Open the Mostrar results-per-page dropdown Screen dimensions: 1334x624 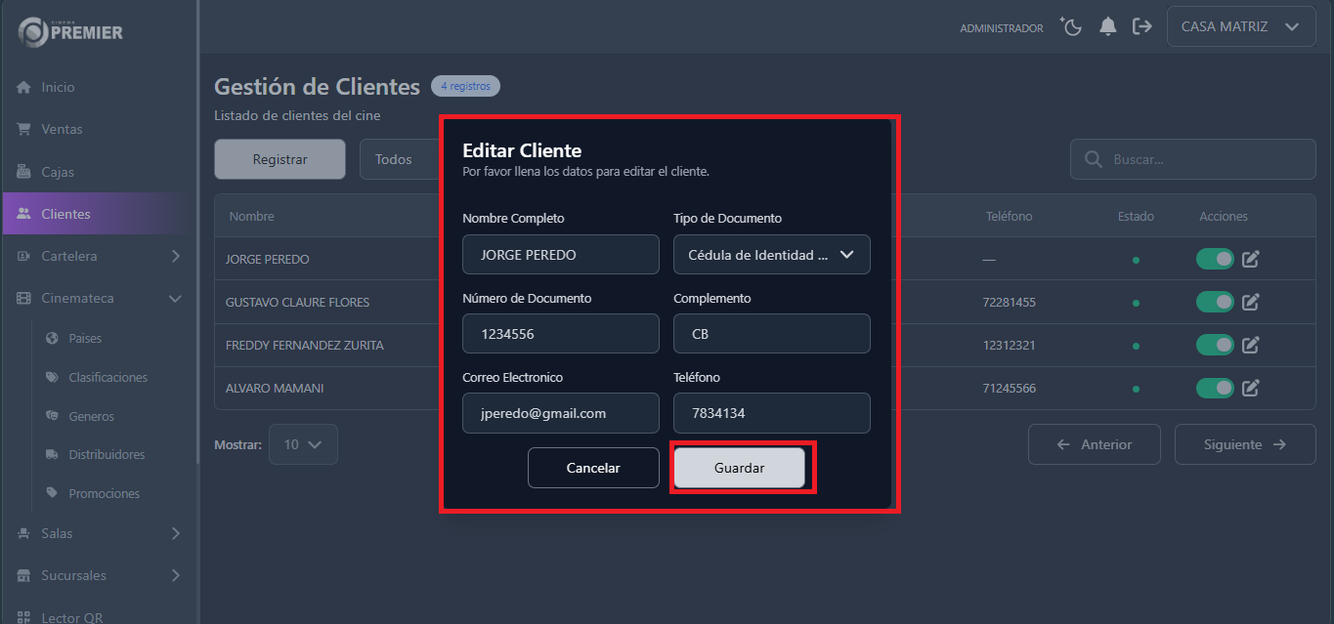click(303, 444)
